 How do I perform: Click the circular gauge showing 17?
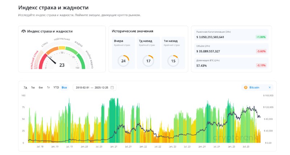[148, 61]
